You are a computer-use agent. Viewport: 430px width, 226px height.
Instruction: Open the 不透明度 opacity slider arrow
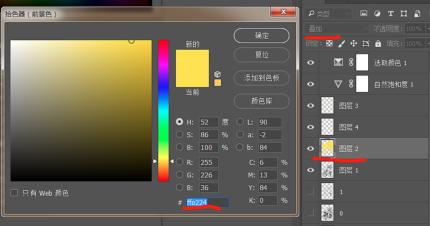428,29
